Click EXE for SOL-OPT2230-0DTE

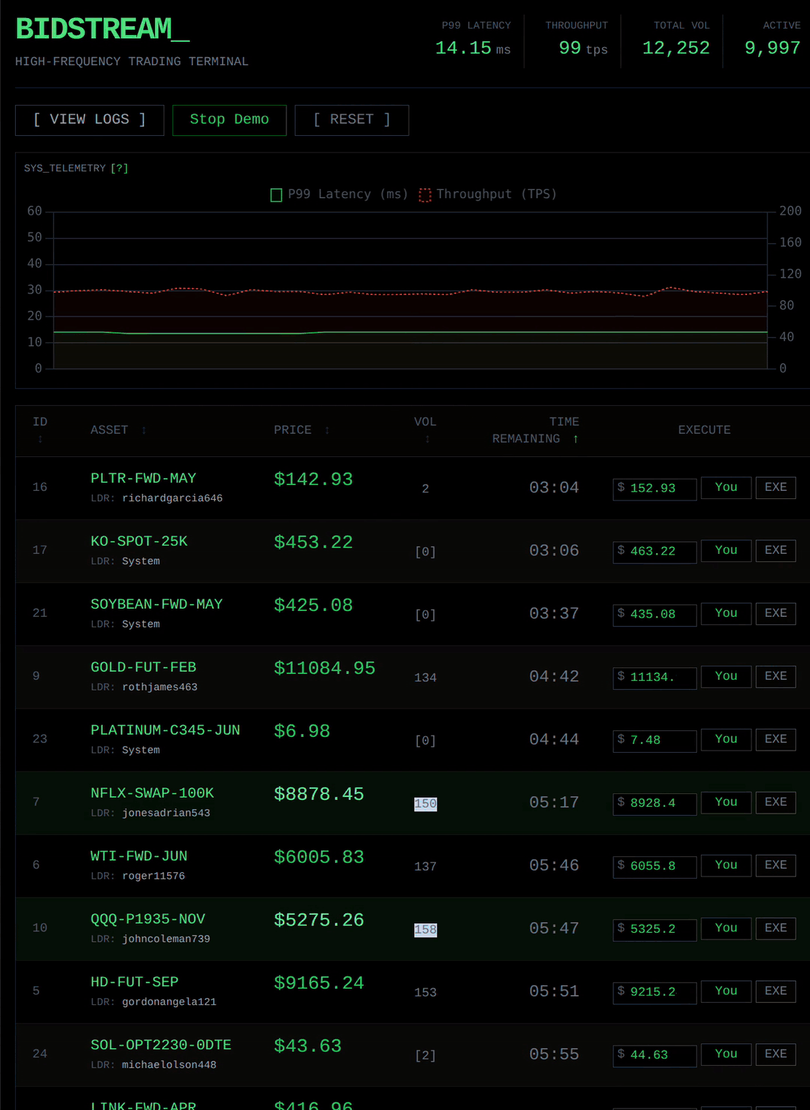tap(775, 1054)
